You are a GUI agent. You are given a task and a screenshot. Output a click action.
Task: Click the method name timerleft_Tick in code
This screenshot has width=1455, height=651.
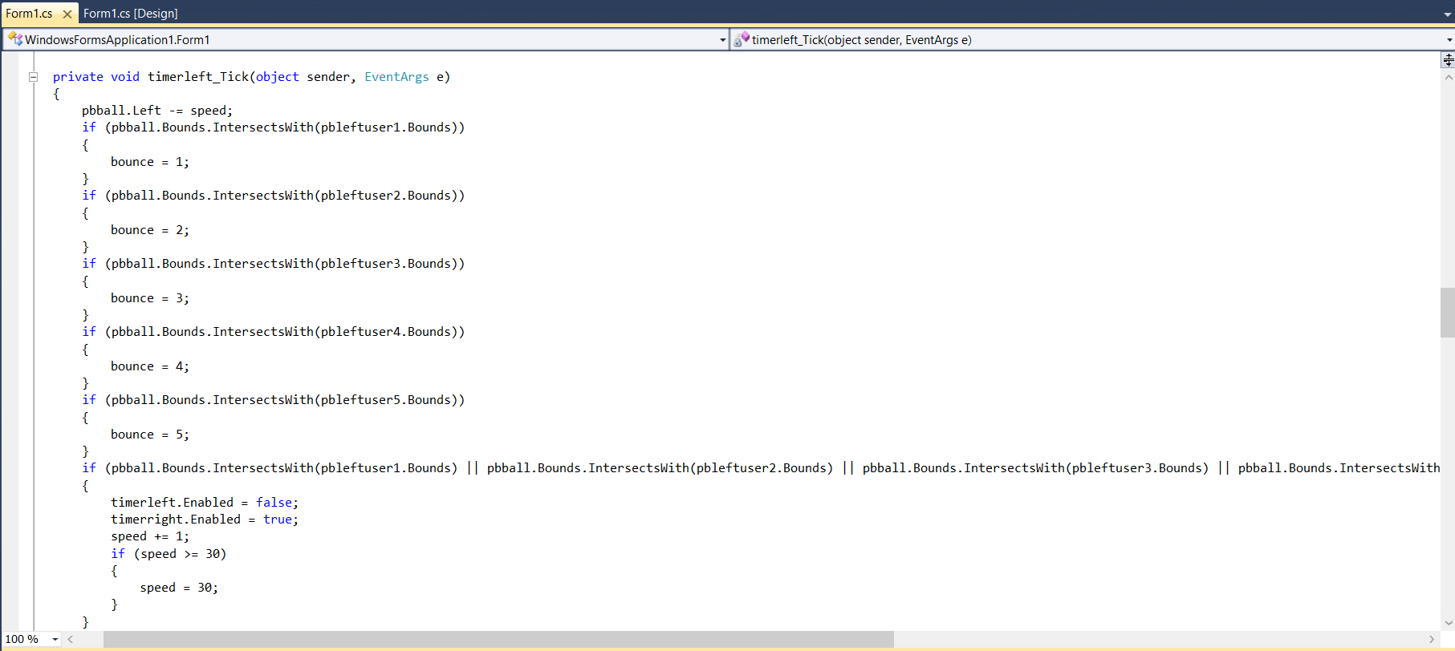pos(198,77)
